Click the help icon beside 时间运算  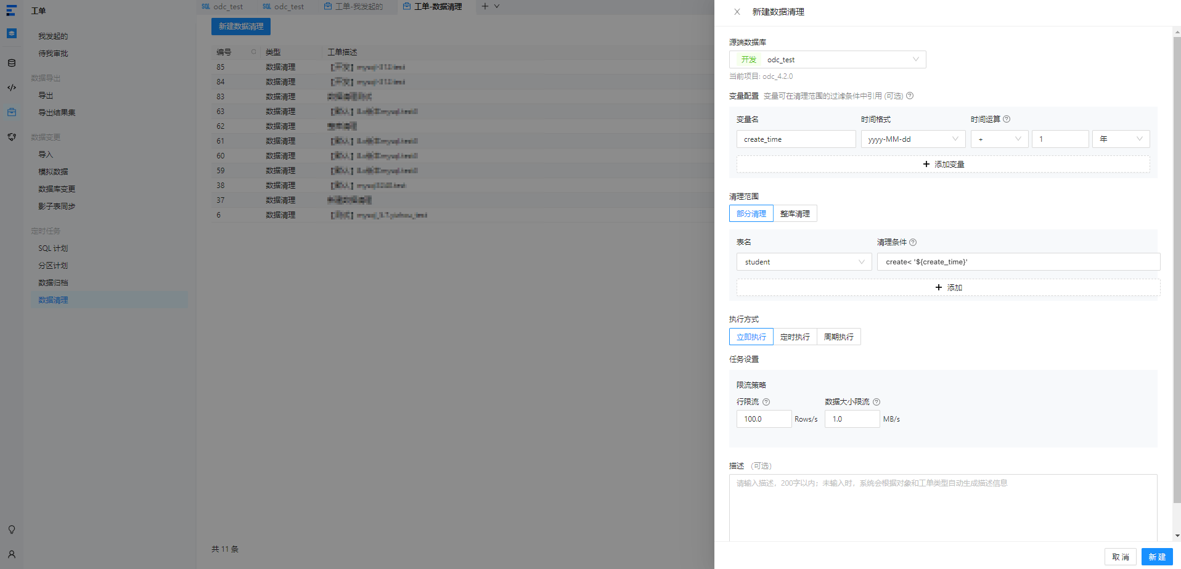1007,119
